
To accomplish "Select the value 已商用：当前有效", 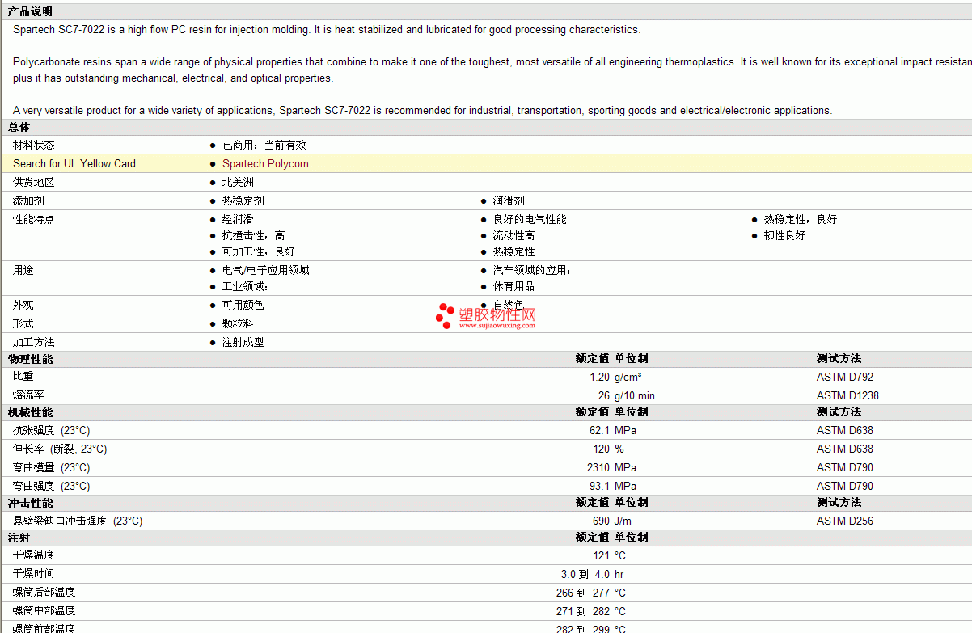I will point(264,145).
